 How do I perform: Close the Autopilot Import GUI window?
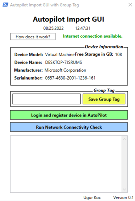click(130, 5)
